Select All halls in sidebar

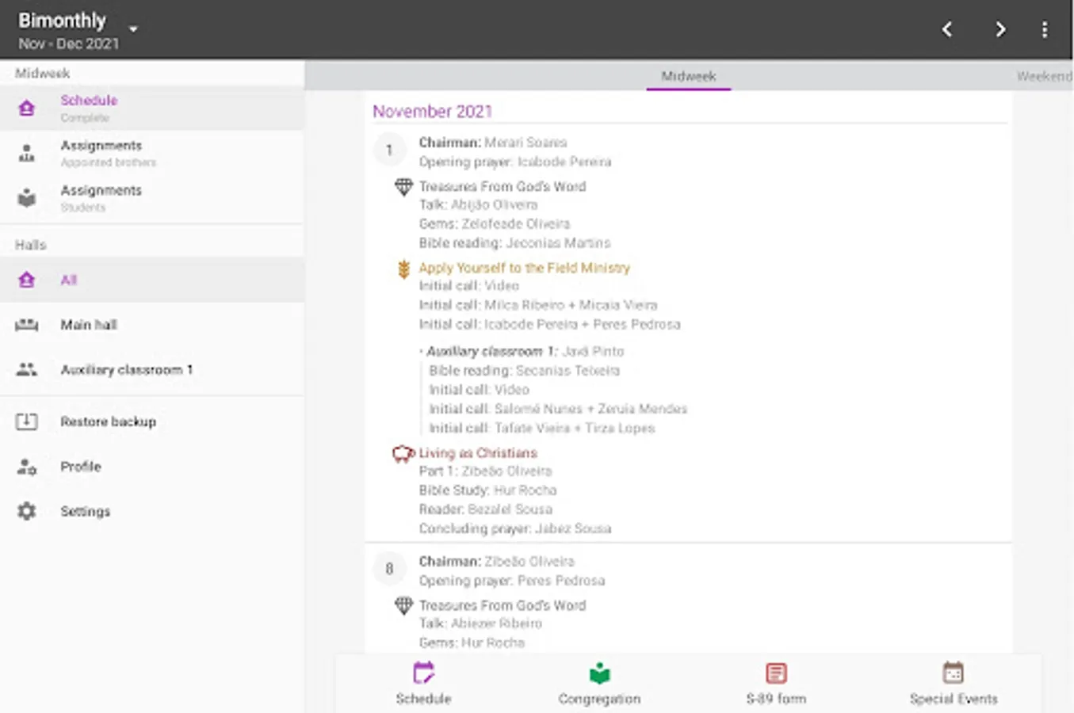pos(152,280)
